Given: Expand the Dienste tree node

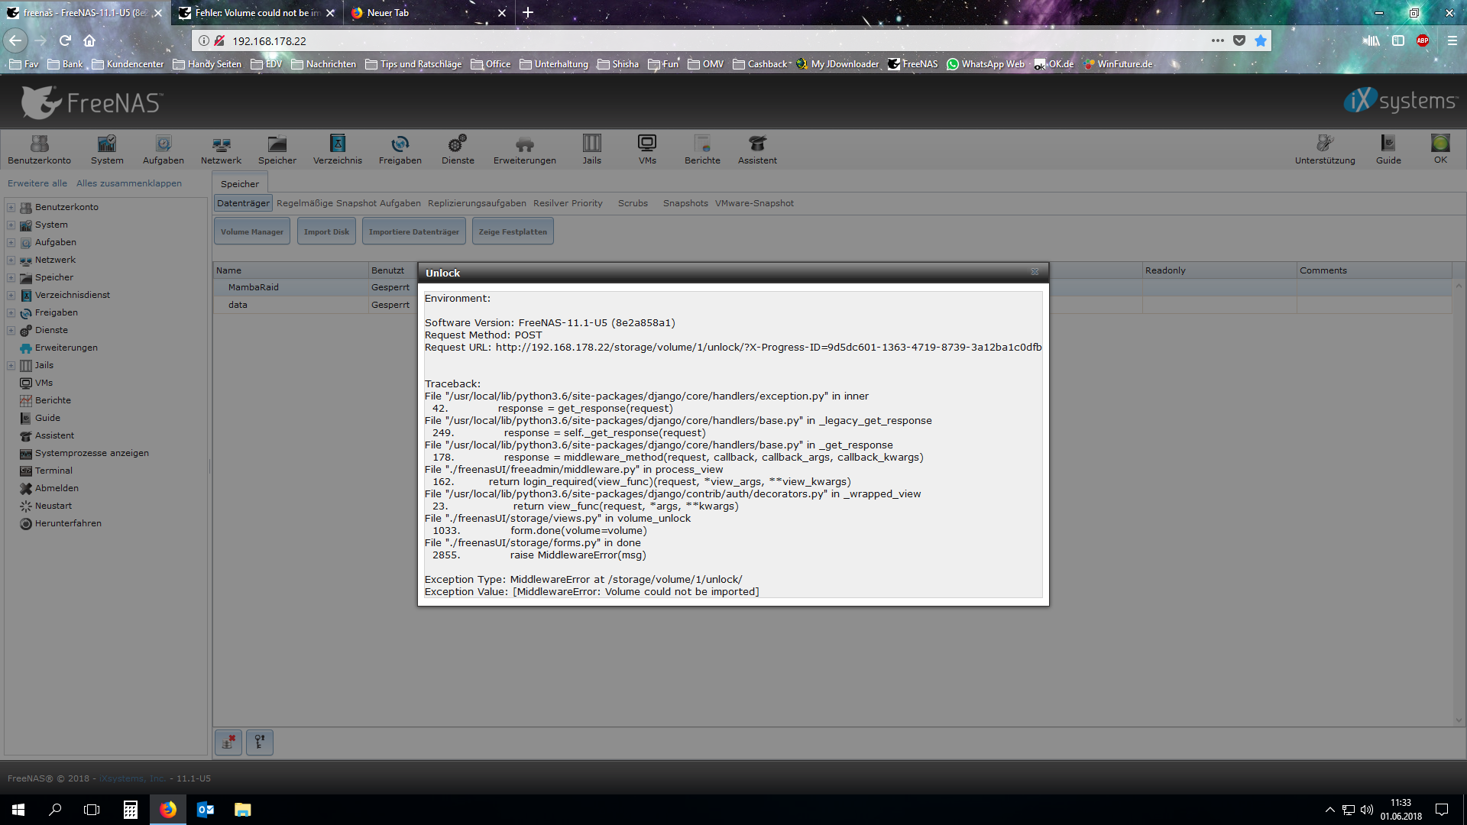Looking at the screenshot, I should pos(11,330).
